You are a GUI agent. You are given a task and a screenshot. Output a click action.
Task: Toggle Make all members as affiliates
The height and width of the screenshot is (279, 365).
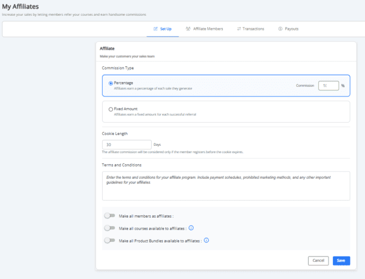[x=109, y=215]
